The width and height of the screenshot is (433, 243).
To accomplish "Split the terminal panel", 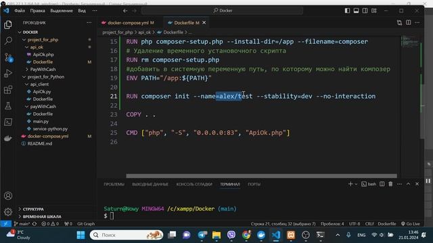I will click(382, 184).
